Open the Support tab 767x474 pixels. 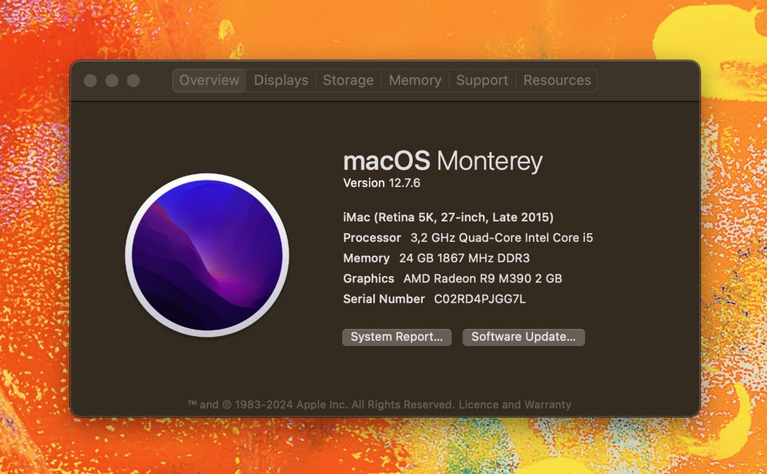(x=482, y=81)
